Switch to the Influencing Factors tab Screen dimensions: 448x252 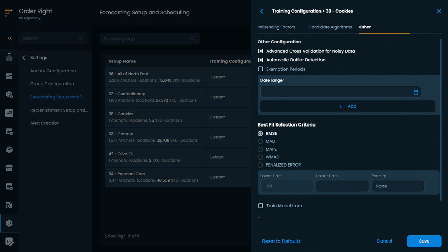point(276,27)
